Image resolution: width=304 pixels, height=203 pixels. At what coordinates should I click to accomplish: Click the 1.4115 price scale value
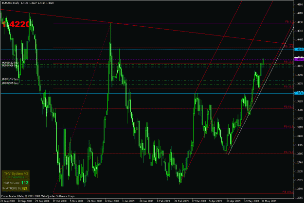299,66
